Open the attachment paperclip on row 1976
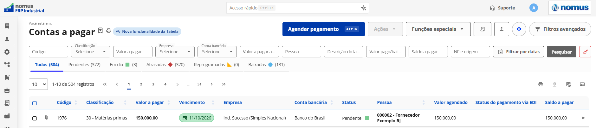Screen dimensions: 596x128 pos(47,118)
